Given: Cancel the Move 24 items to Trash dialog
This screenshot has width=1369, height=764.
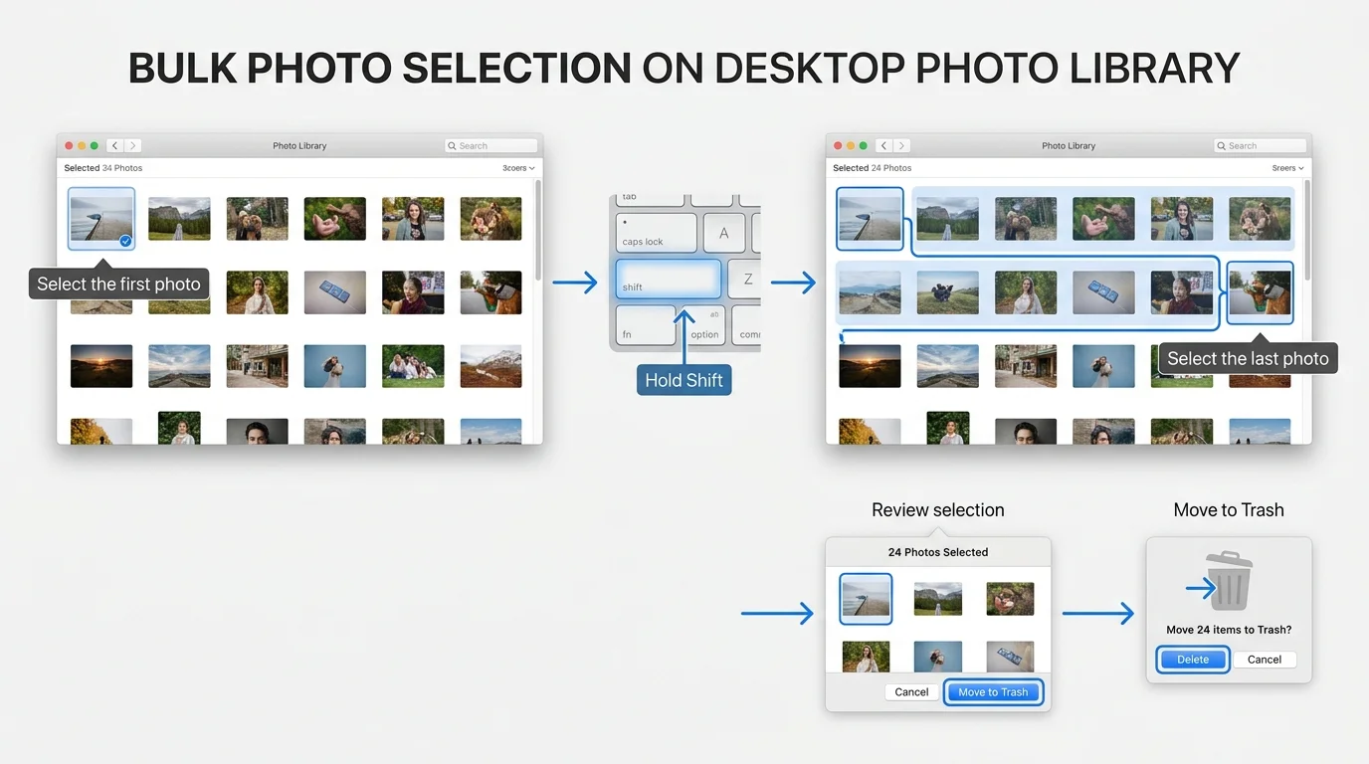Looking at the screenshot, I should coord(1265,660).
